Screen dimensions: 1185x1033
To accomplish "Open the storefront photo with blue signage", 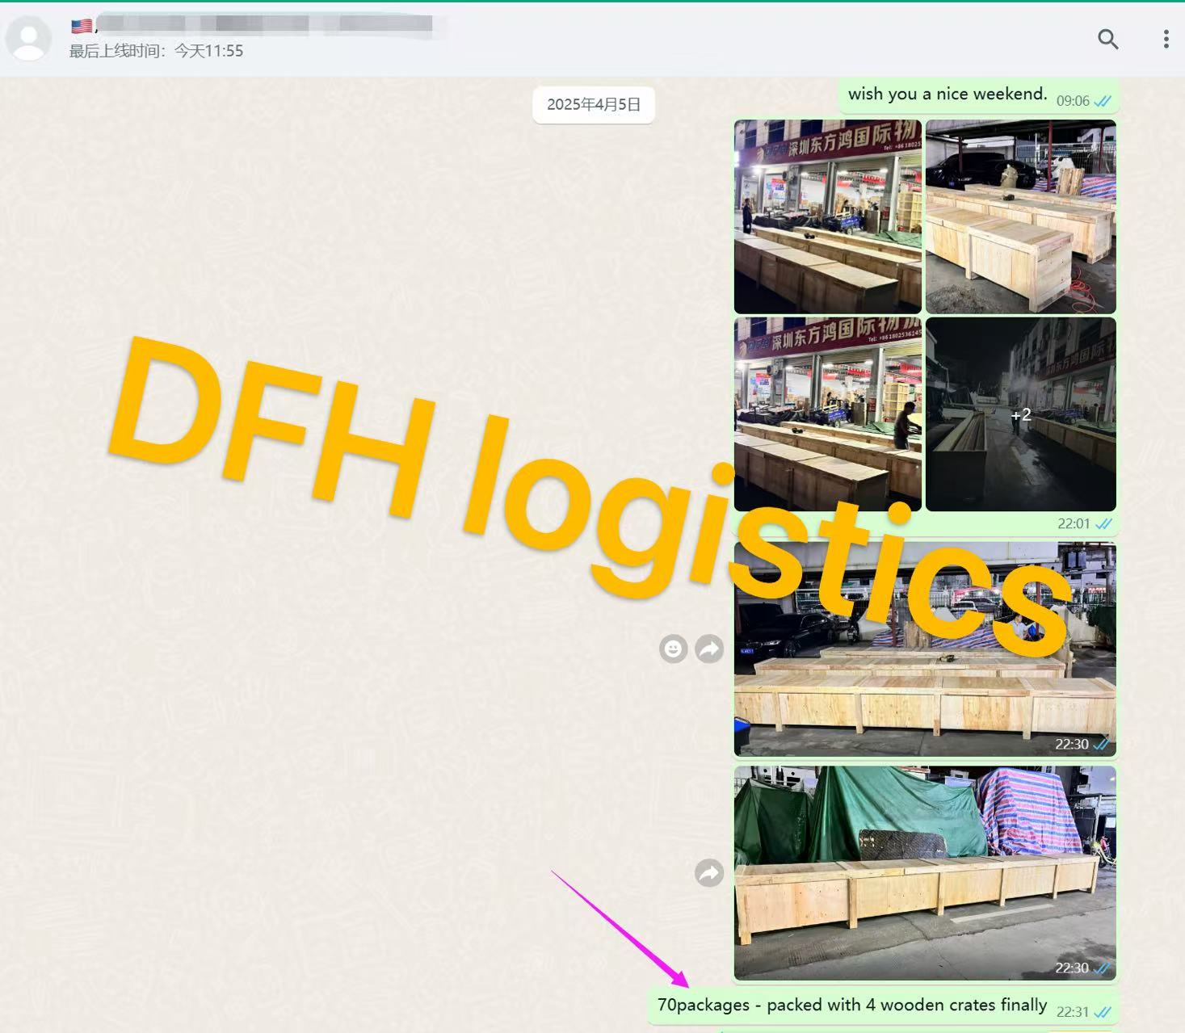I will (x=826, y=215).
